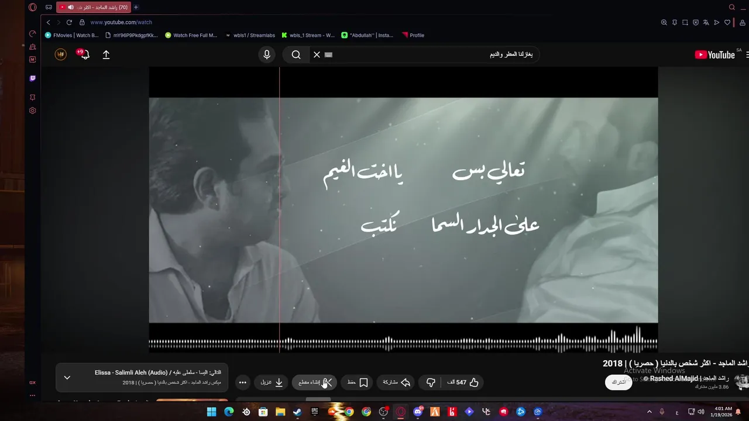Open Epic Games Launcher from taskbar
749x421 pixels.
coord(315,412)
